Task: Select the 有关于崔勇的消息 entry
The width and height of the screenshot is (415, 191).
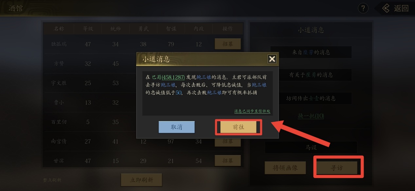Action: coord(311,75)
